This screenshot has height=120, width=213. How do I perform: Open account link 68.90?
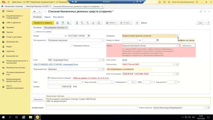pos(124,60)
